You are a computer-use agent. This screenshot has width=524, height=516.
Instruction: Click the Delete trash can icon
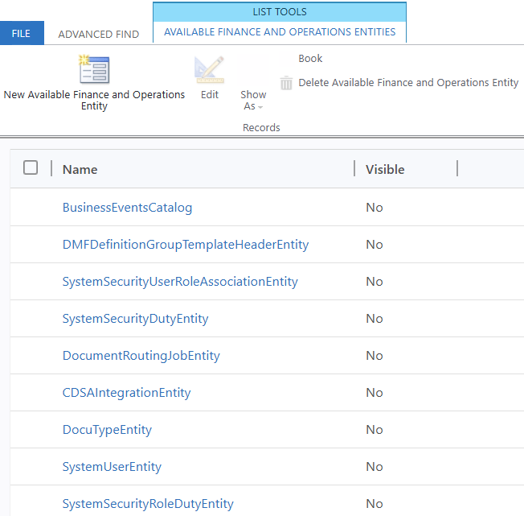click(x=286, y=83)
